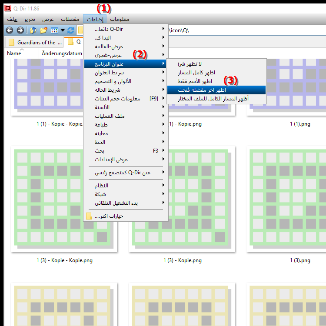Open the تحرير menu
The height and width of the screenshot is (326, 326).
click(30, 19)
